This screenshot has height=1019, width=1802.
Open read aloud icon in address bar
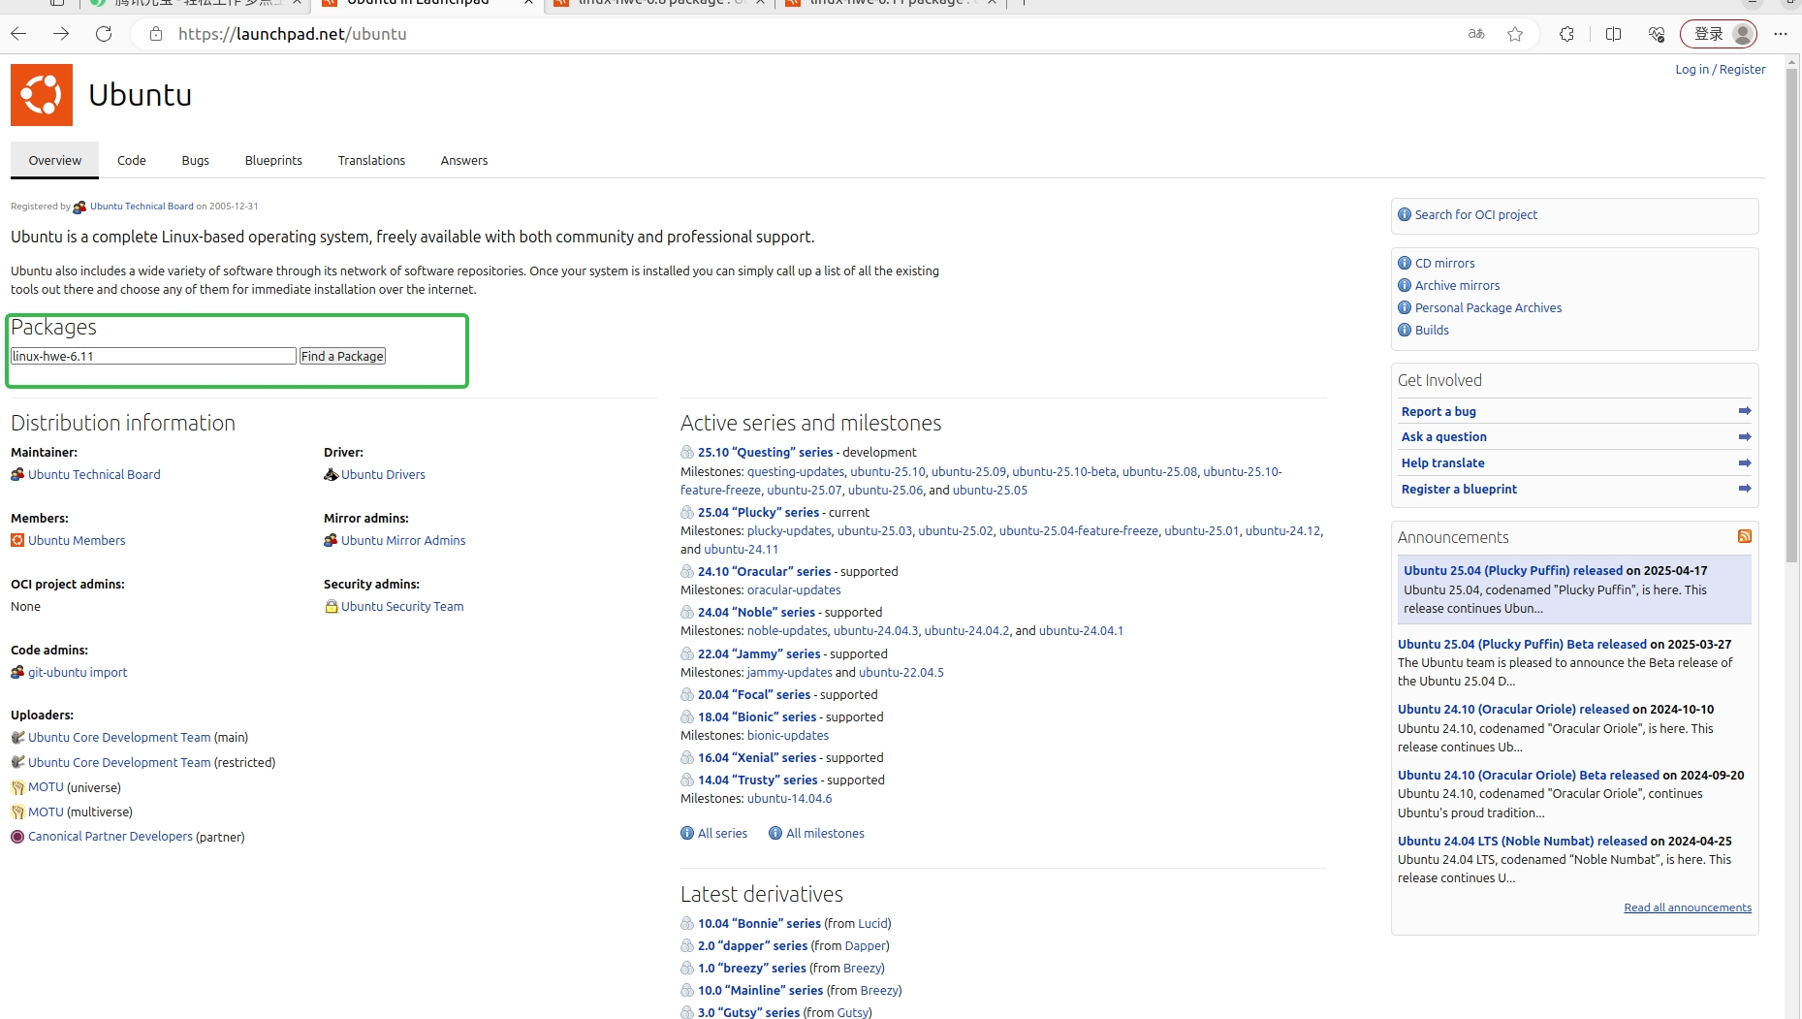[1476, 34]
